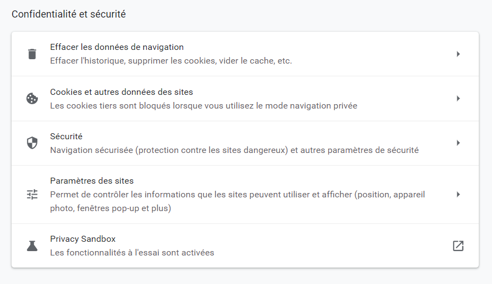Expand the Sécurité row arrow

click(458, 143)
